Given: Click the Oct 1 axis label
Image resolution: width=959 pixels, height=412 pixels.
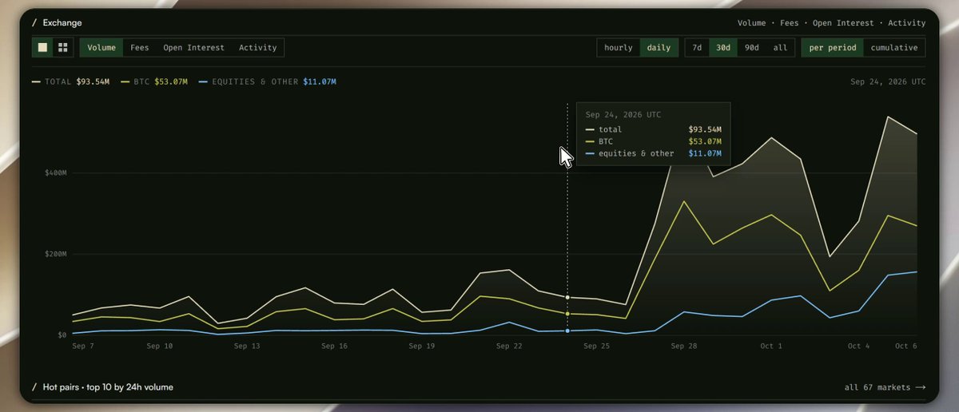Looking at the screenshot, I should point(770,347).
